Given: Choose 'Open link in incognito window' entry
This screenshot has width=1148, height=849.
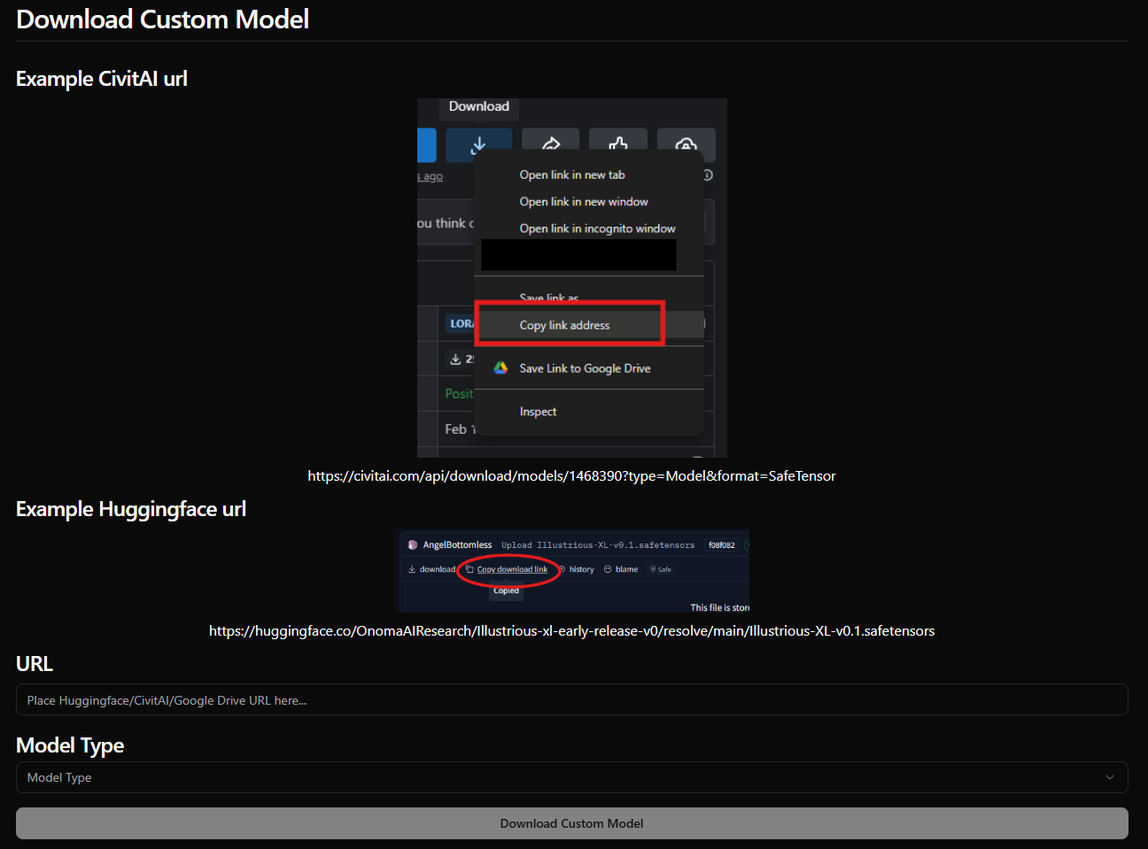Looking at the screenshot, I should 597,228.
